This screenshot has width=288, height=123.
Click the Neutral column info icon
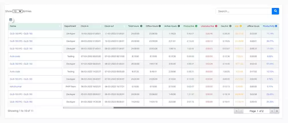click(230, 26)
